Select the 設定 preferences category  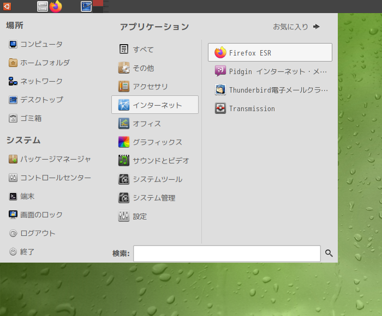point(155,216)
